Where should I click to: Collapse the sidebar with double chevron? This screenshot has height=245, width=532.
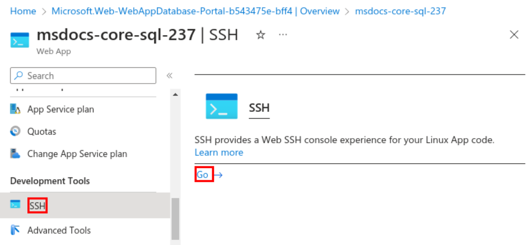point(169,76)
